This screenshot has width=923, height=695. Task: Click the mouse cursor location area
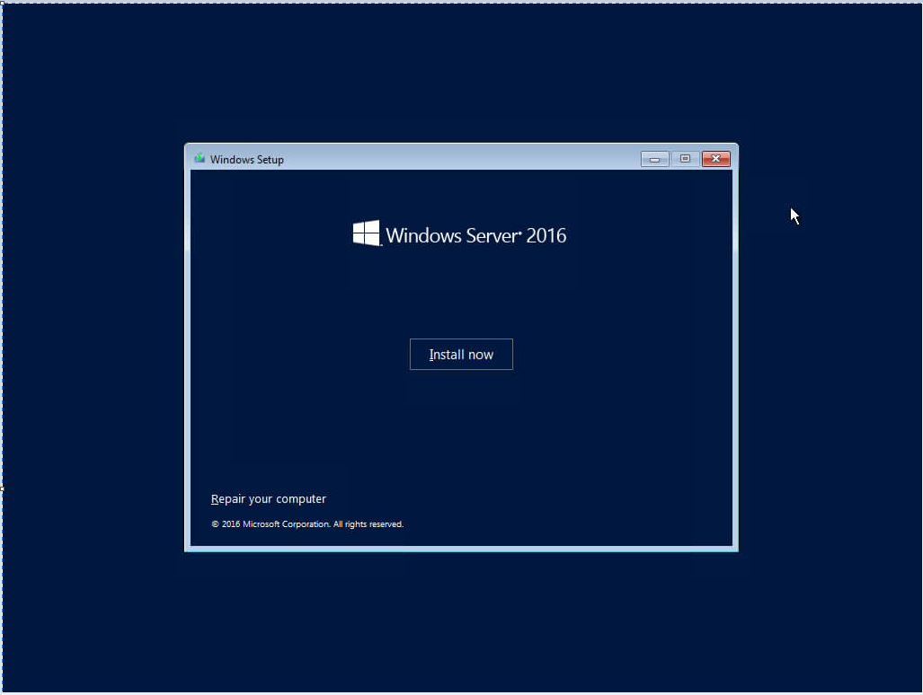794,216
